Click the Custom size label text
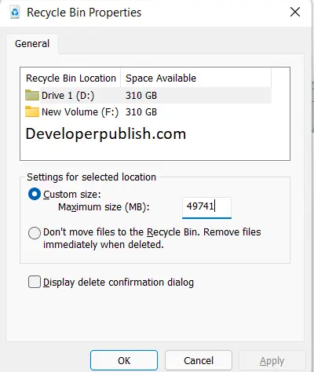Screen dimensions: 314x372 (x=72, y=195)
